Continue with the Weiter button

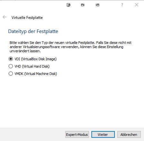pos(103,135)
